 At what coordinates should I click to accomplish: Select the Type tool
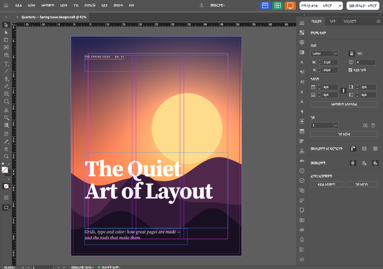[6, 64]
